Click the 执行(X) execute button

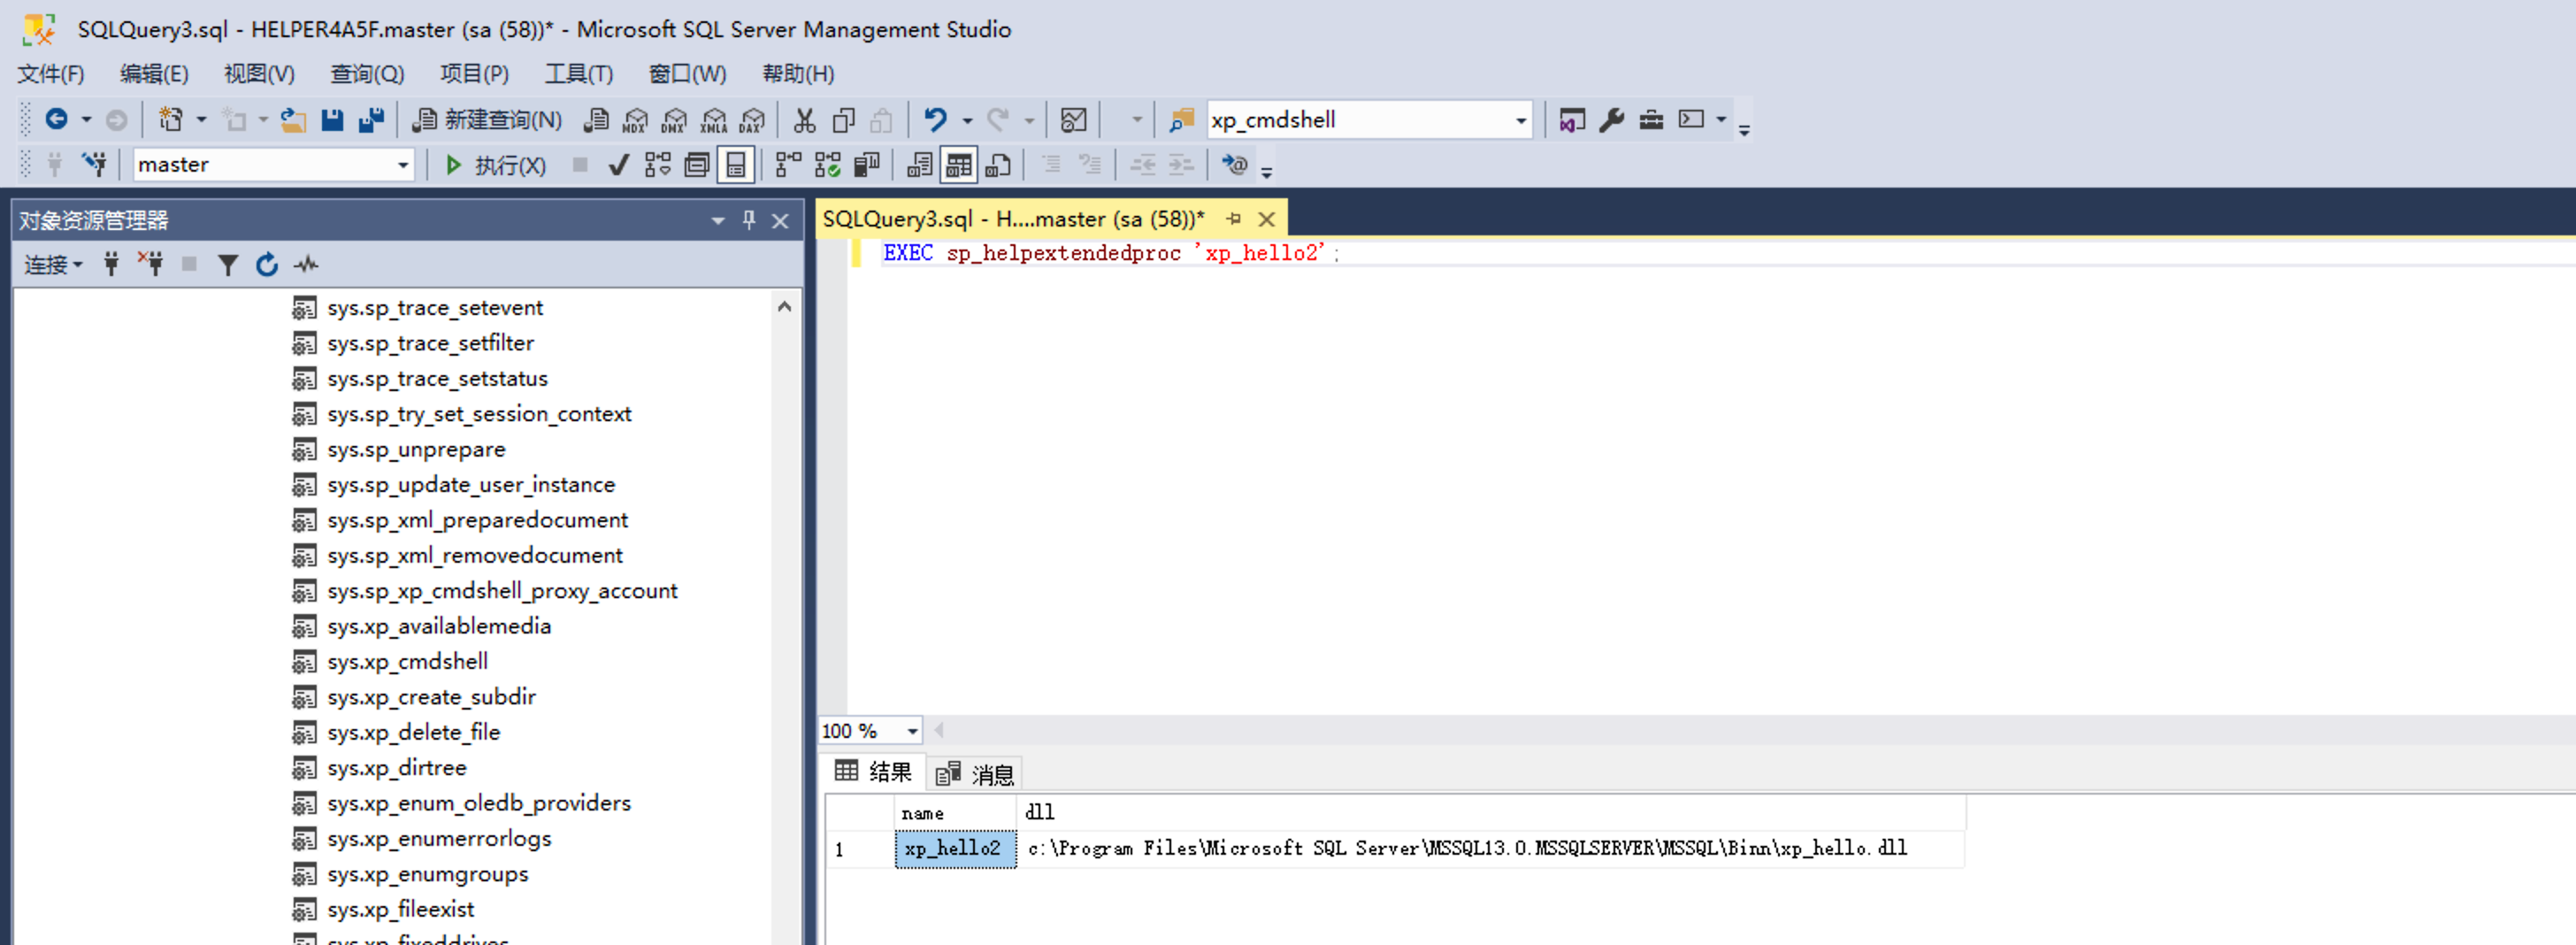click(496, 165)
